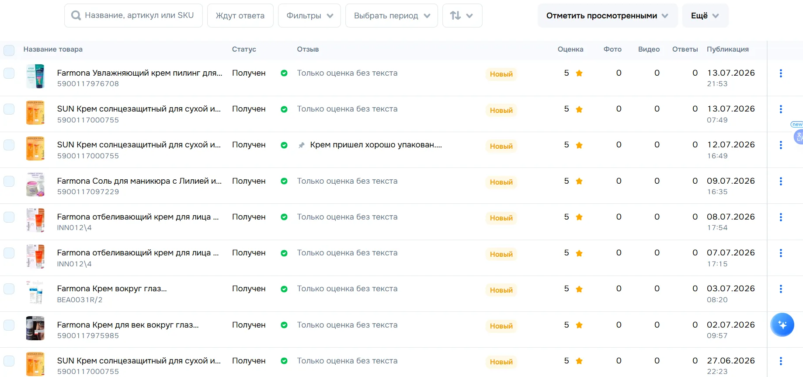Open the three-dot menu for the 09.07.2026 review
803x377 pixels.
[781, 182]
